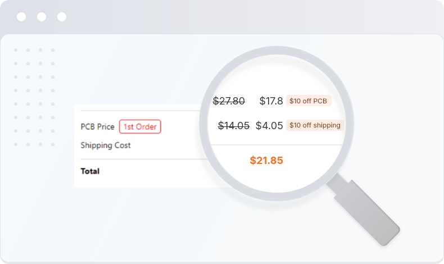Image resolution: width=444 pixels, height=264 pixels.
Task: Click the Shipping Cost label
Action: tap(106, 145)
